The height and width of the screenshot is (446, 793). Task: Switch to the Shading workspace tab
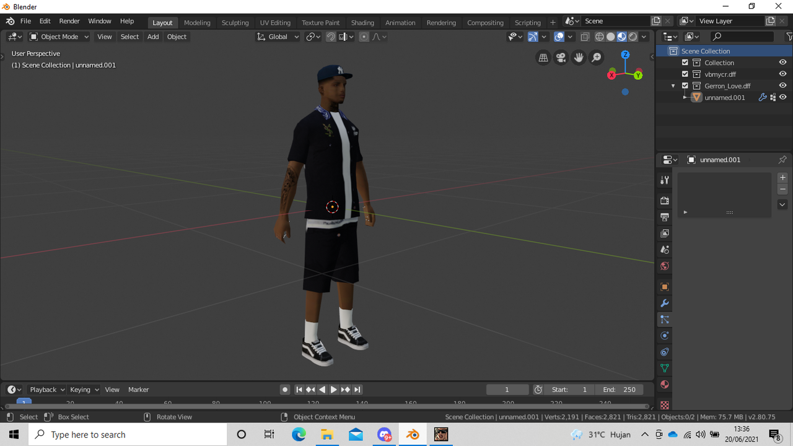pos(362,22)
